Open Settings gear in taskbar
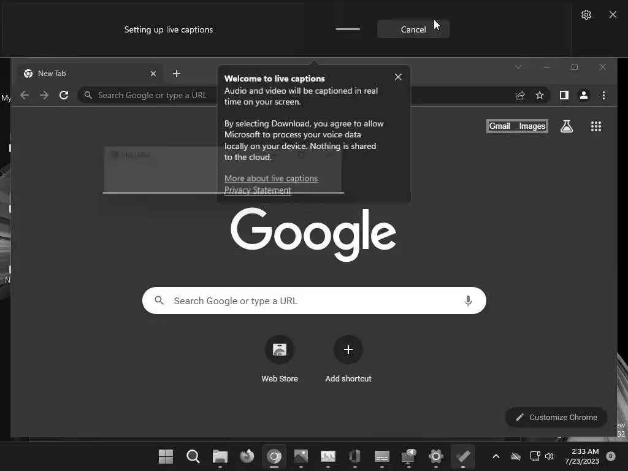628x471 pixels. (x=436, y=456)
